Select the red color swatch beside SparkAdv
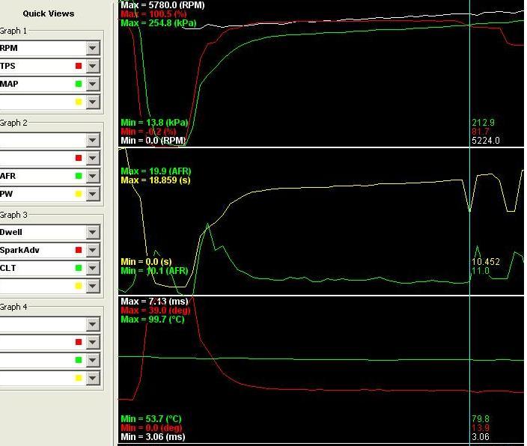 point(79,251)
